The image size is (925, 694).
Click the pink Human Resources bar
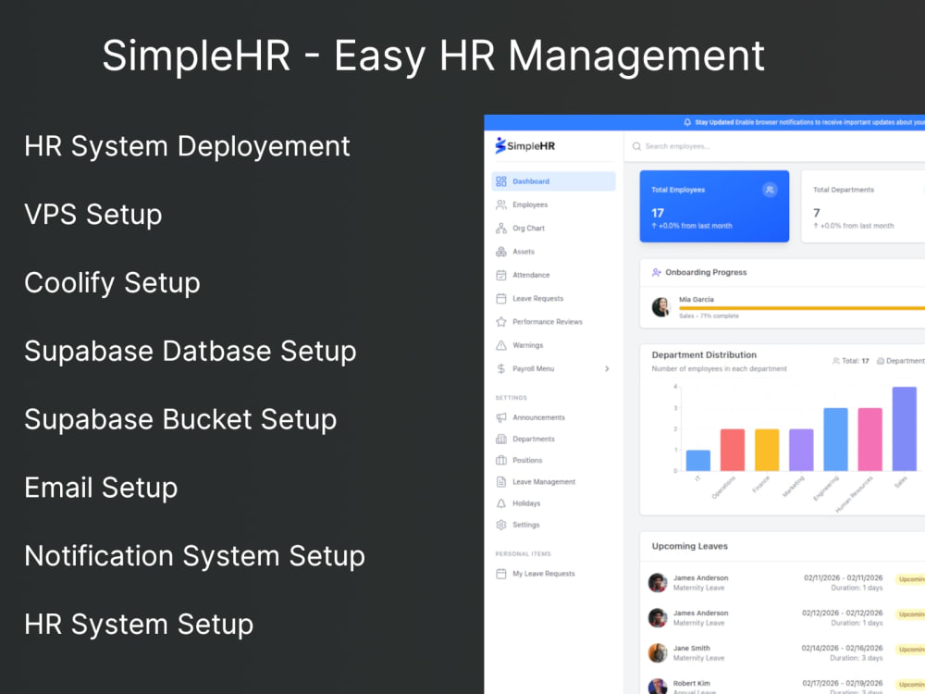pos(870,439)
